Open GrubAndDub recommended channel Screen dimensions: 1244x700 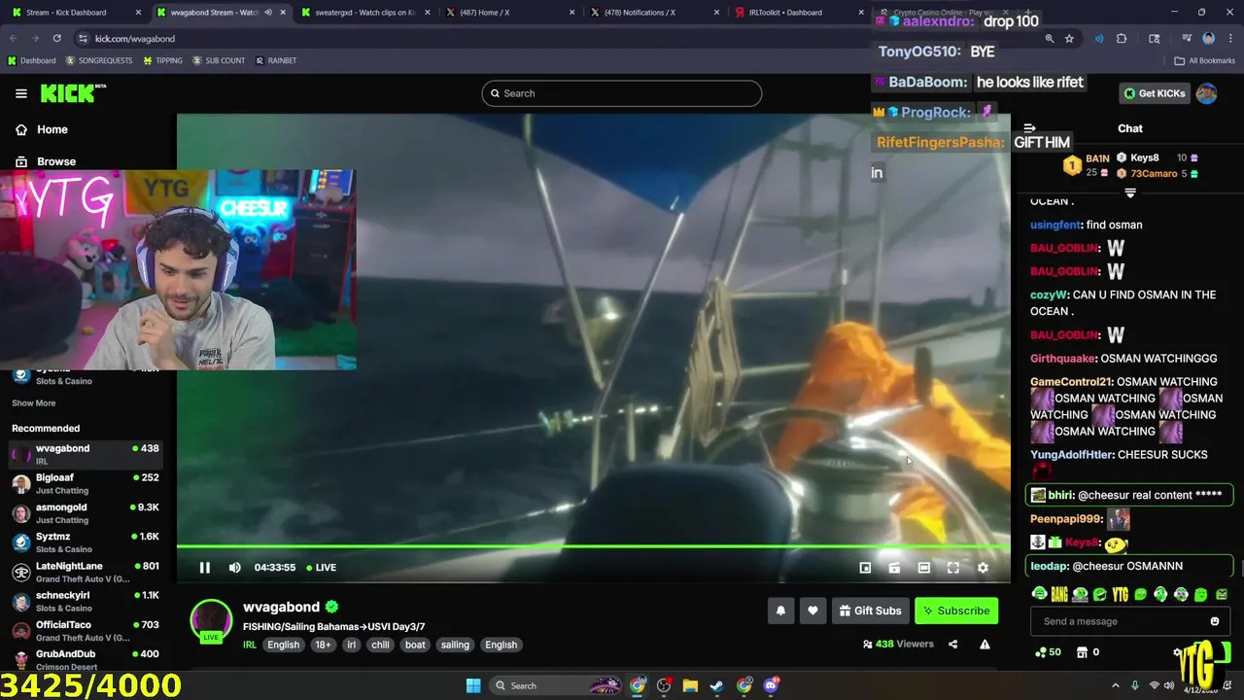tap(85, 659)
